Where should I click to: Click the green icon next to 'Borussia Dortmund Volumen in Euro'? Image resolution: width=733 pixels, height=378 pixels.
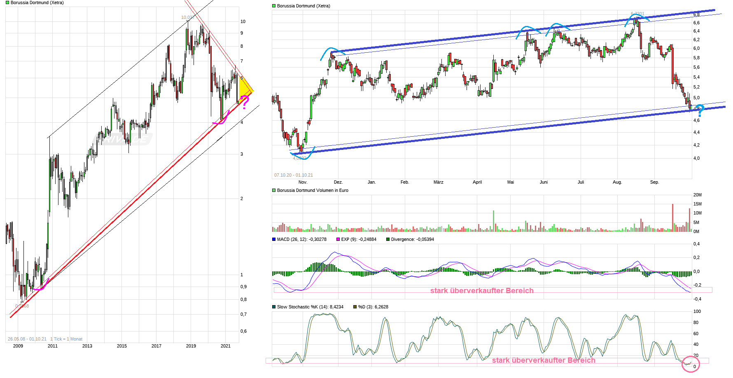273,190
